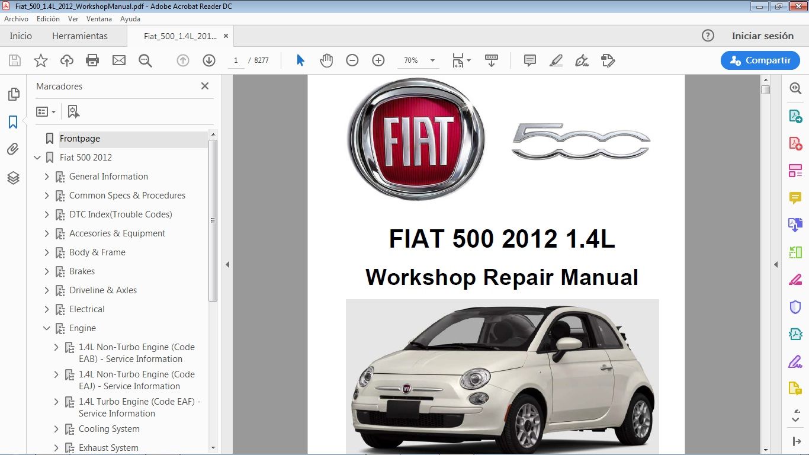Image resolution: width=809 pixels, height=455 pixels.
Task: Open the Ayuda menu
Action: point(130,19)
